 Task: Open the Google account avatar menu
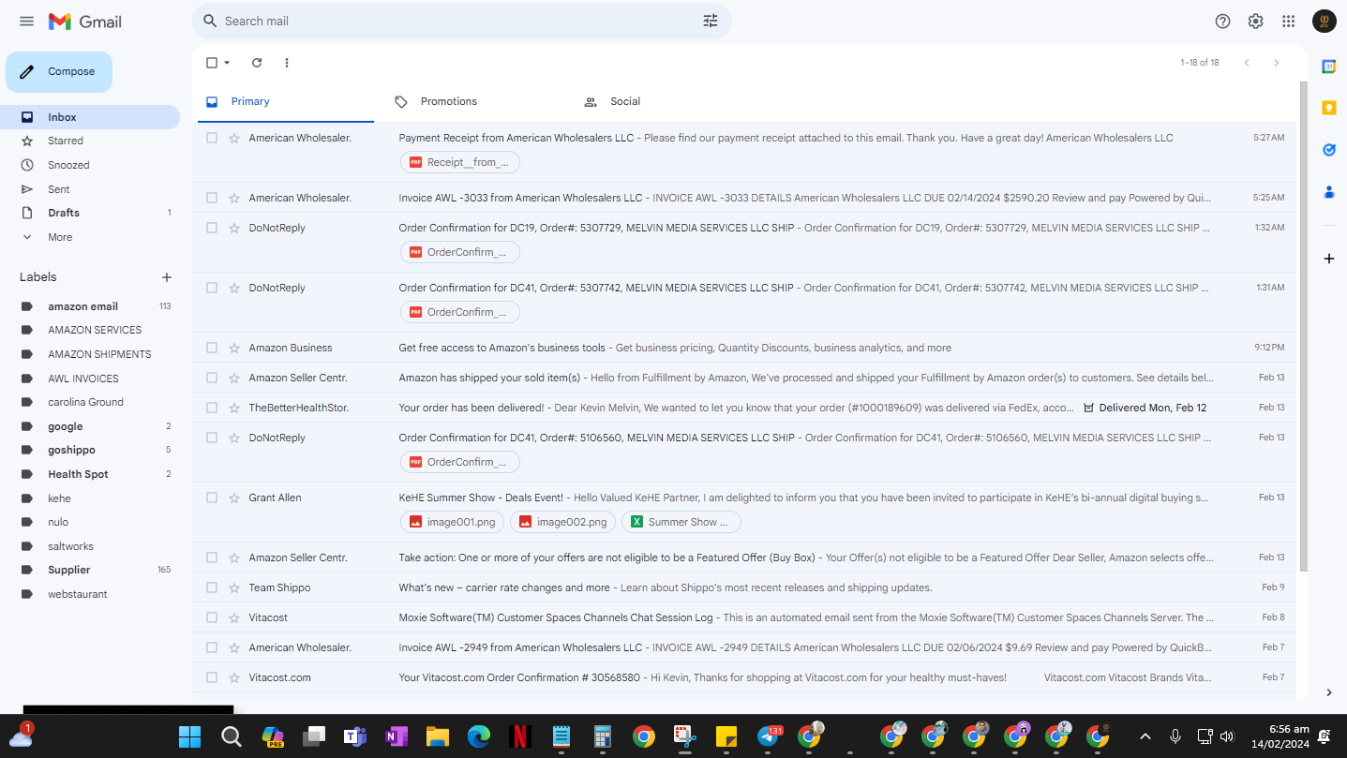(1324, 21)
